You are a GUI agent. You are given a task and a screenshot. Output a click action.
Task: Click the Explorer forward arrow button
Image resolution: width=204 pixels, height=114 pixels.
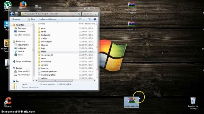tap(17, 14)
